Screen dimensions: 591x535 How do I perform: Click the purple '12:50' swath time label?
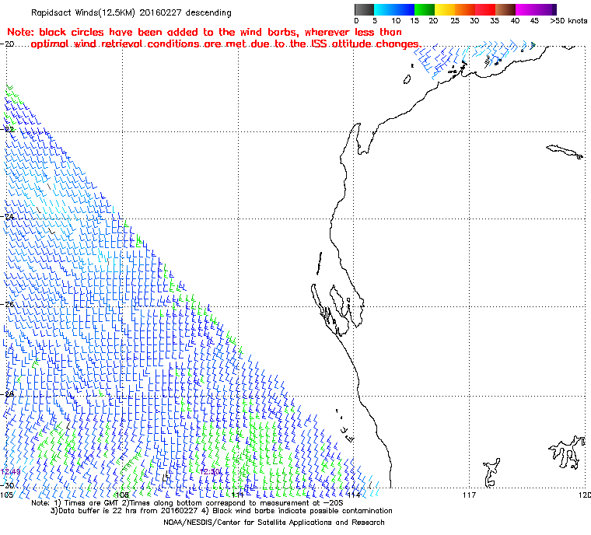coord(210,472)
